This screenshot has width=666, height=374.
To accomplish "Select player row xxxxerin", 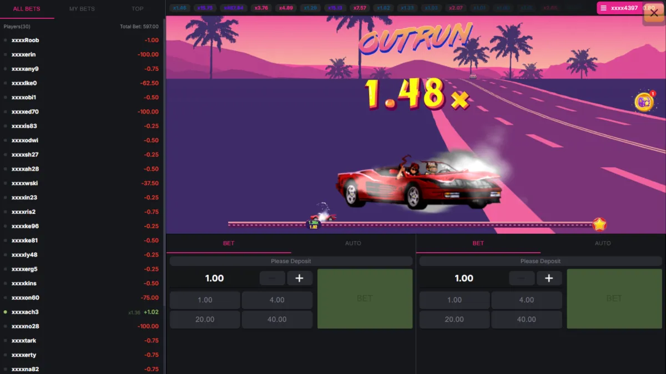I will click(82, 55).
